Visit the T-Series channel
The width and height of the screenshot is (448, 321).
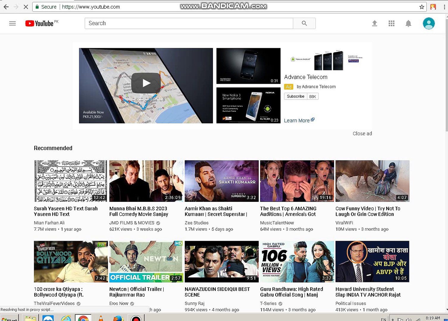(x=268, y=303)
